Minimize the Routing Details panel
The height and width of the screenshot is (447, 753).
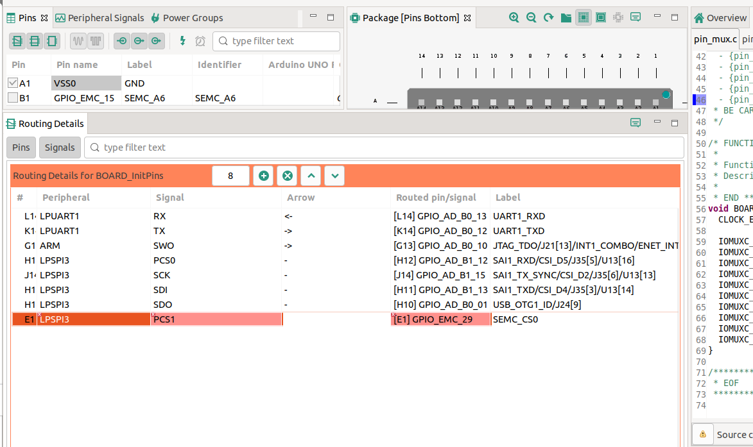point(657,122)
